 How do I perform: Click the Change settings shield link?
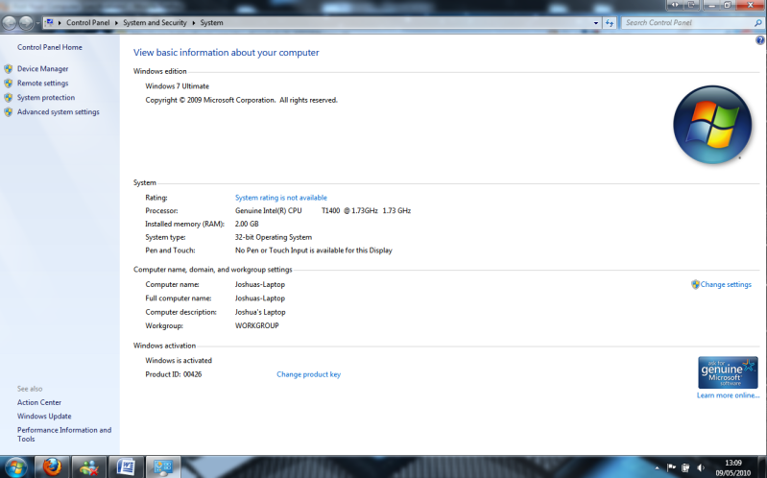coord(725,284)
